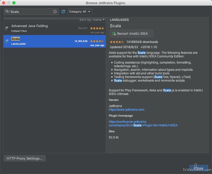This screenshot has width=212, height=174.
Task: Click the yellow minimize window button
Action: [9, 3]
